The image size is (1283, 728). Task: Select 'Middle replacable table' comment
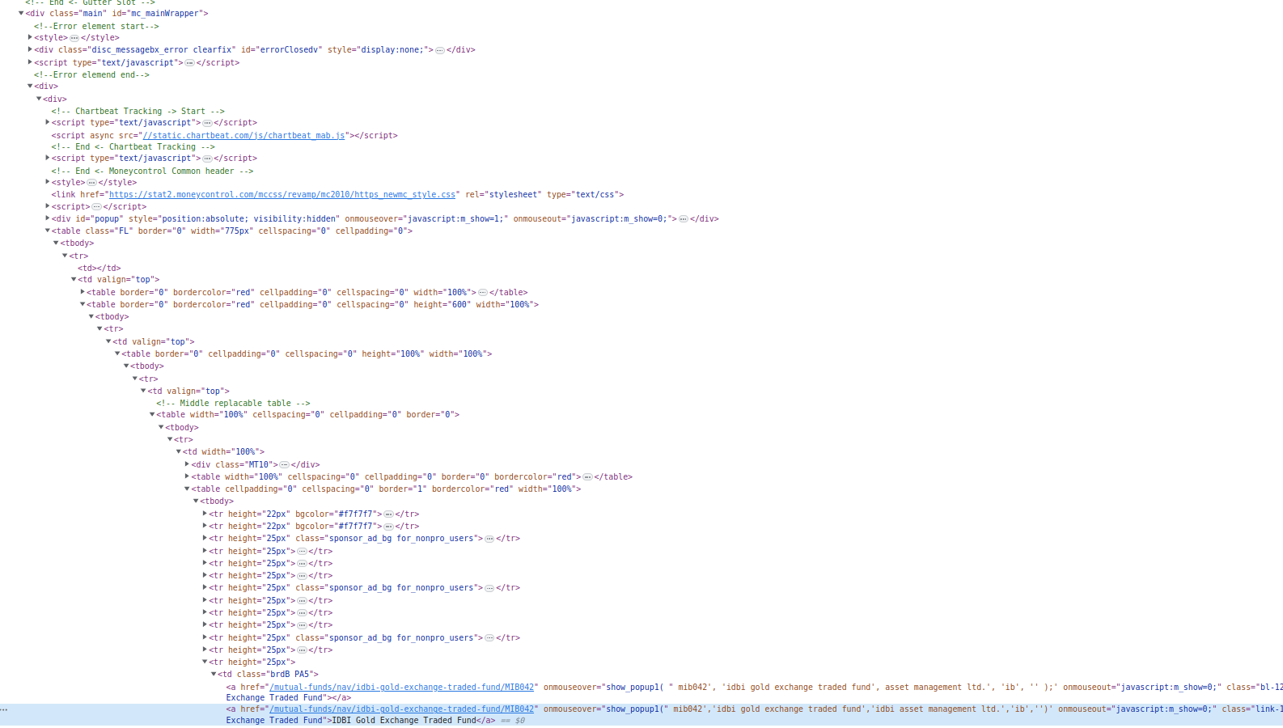233,403
